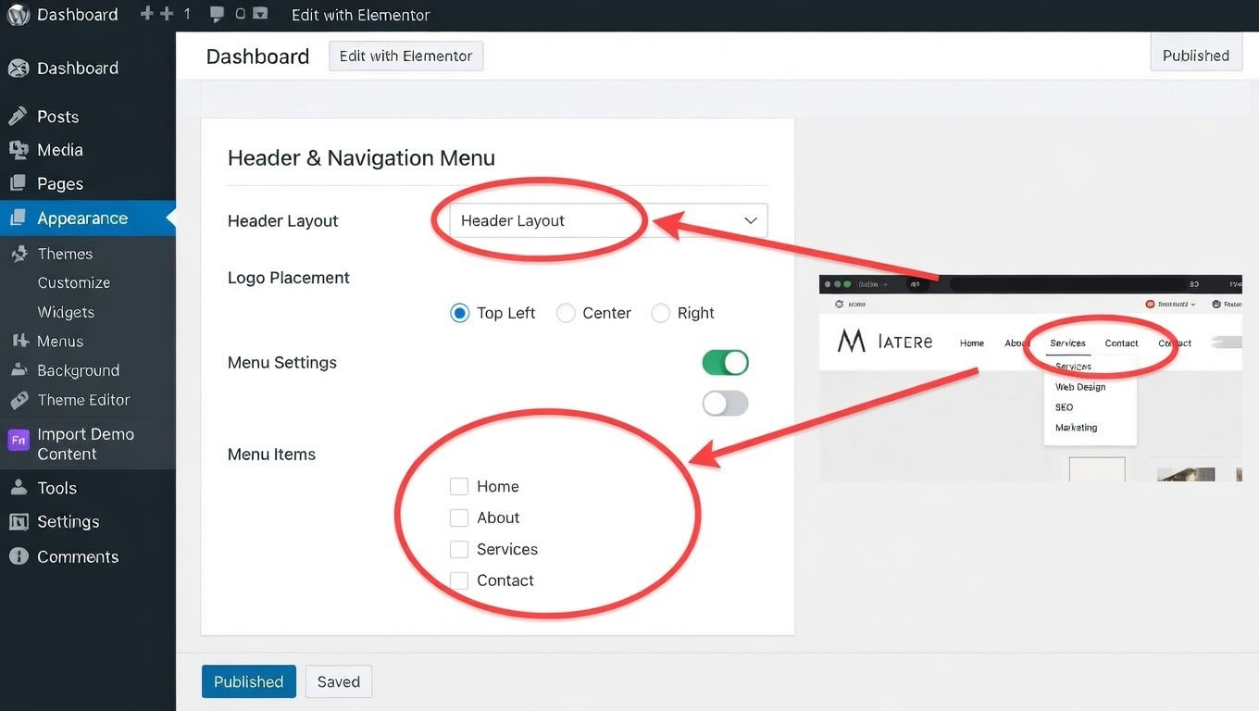1259x711 pixels.
Task: Select Marketing in preview Services dropdown
Action: point(1077,428)
